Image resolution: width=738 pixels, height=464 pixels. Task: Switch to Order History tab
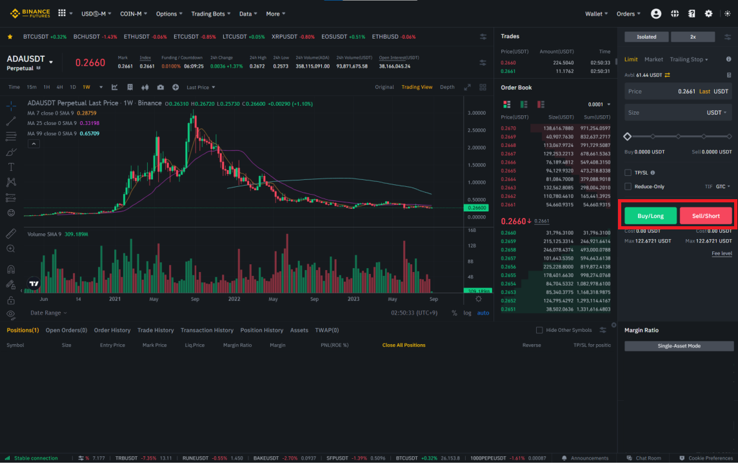[112, 330]
